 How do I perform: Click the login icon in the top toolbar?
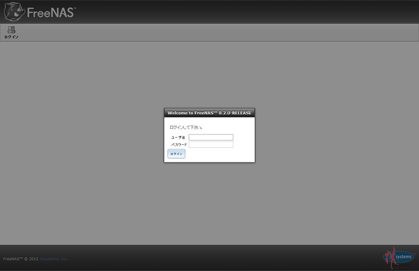[11, 30]
